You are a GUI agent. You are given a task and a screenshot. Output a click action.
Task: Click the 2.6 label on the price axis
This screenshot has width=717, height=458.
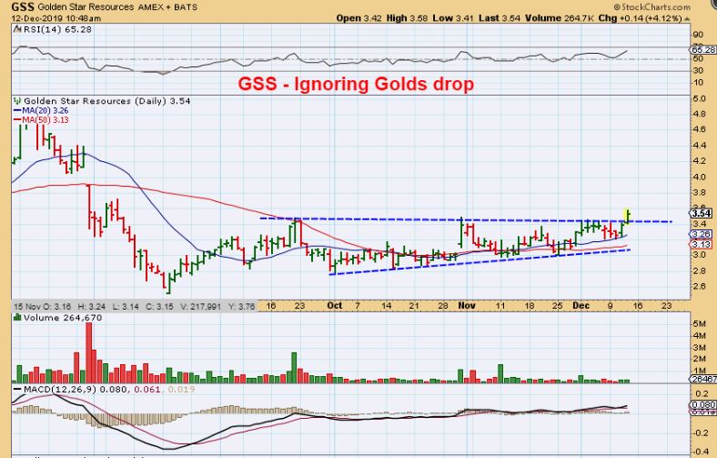pyautogui.click(x=699, y=287)
